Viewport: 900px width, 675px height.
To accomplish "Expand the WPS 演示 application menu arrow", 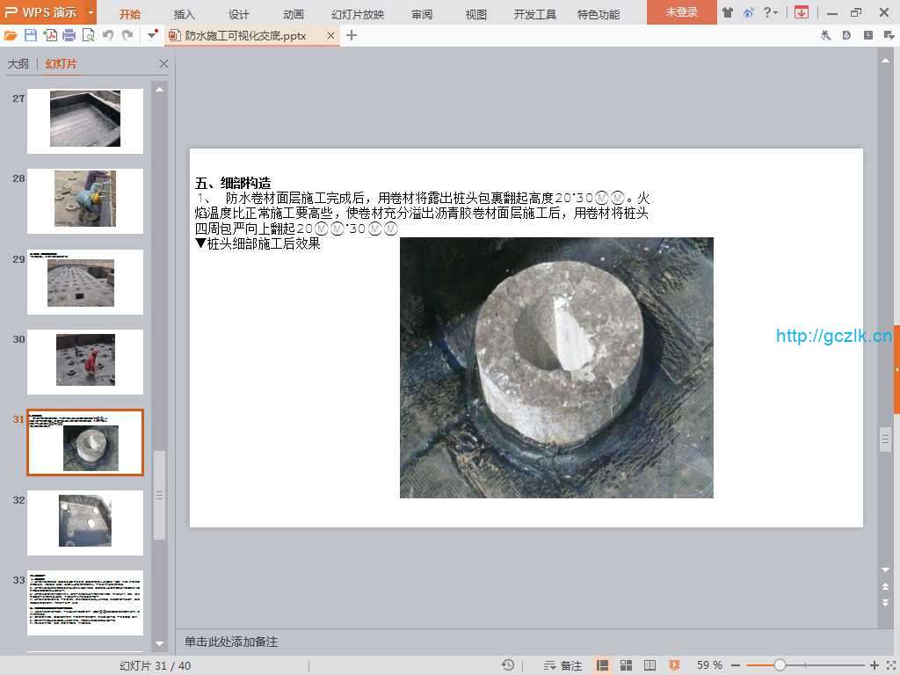I will click(x=91, y=12).
